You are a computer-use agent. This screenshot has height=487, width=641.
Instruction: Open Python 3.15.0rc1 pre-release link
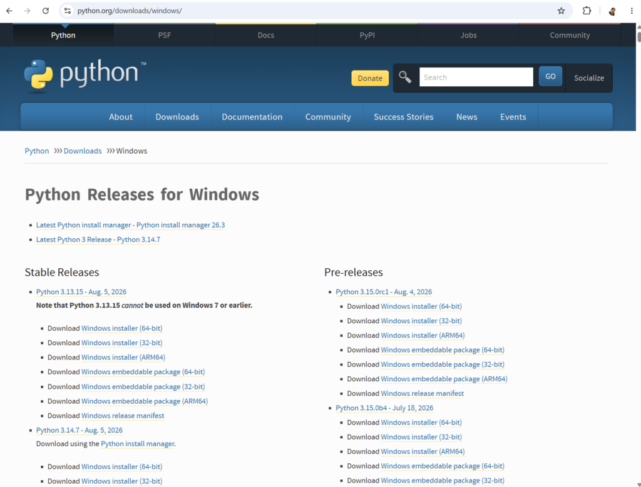(384, 292)
